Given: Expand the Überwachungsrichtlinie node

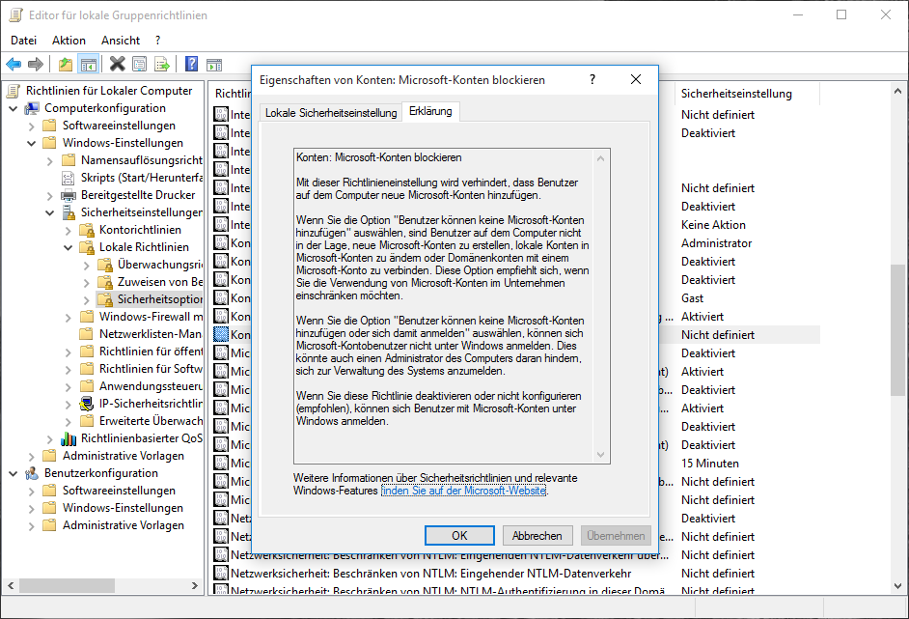Looking at the screenshot, I should click(x=87, y=266).
